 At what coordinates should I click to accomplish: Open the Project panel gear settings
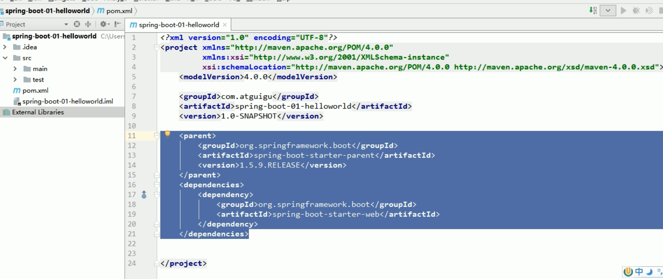pos(104,24)
